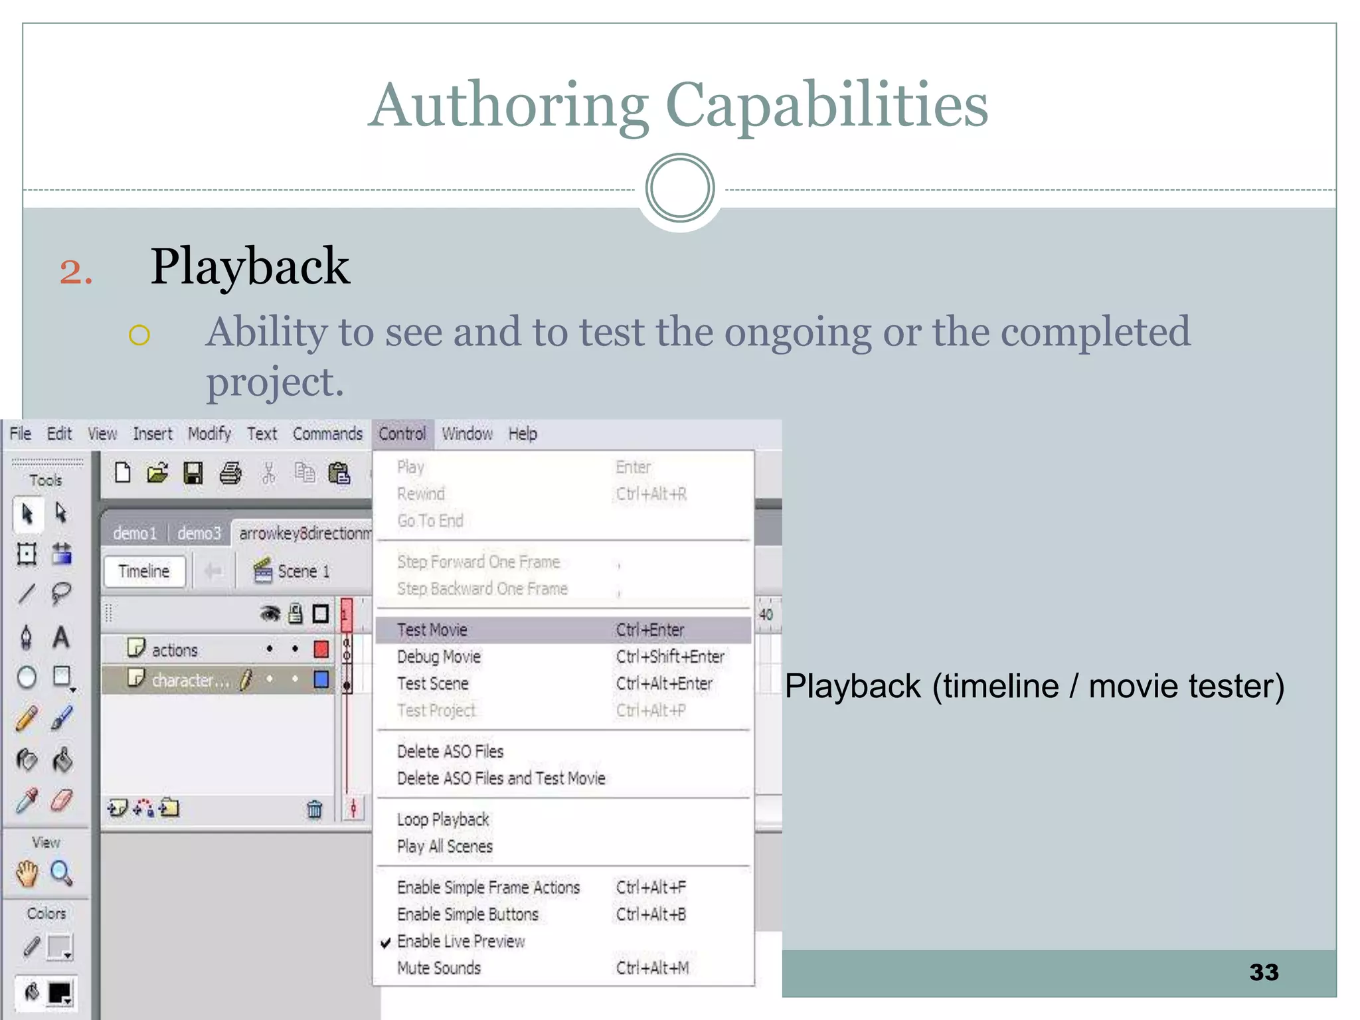Open the Insert menu
This screenshot has width=1360, height=1020.
153,434
